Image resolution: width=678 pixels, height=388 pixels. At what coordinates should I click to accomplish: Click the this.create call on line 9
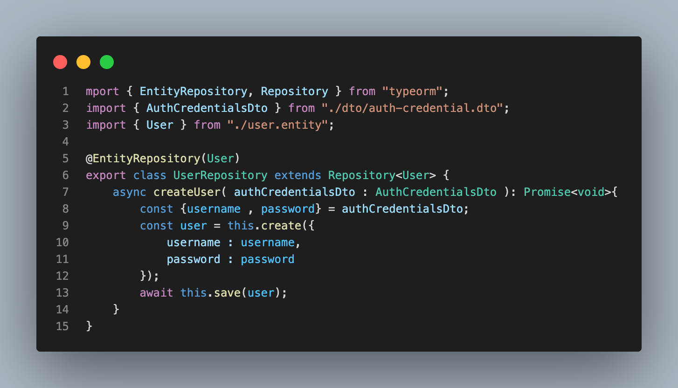[264, 226]
